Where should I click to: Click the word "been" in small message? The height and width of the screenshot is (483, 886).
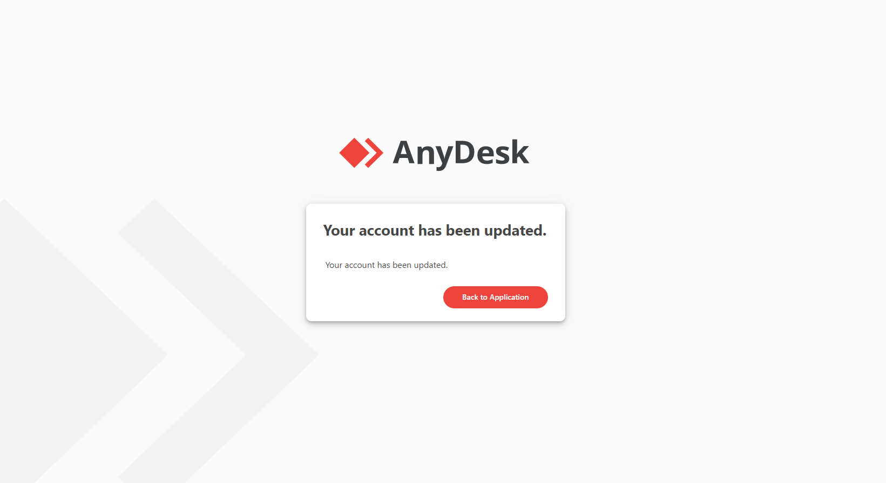[402, 265]
